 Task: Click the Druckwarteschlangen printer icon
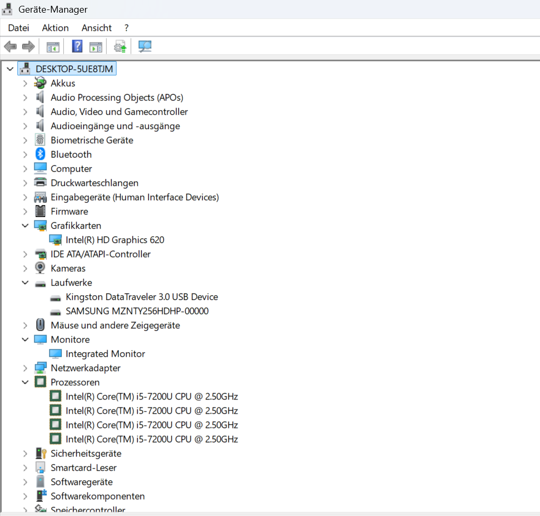40,182
